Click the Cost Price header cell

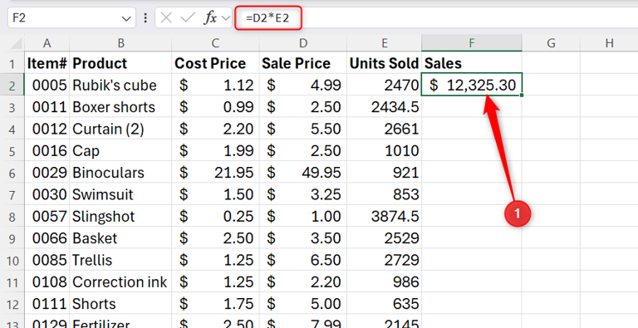(215, 63)
